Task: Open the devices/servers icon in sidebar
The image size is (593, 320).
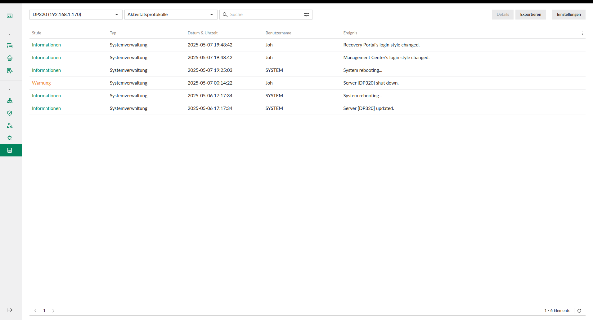Action: coord(10,46)
